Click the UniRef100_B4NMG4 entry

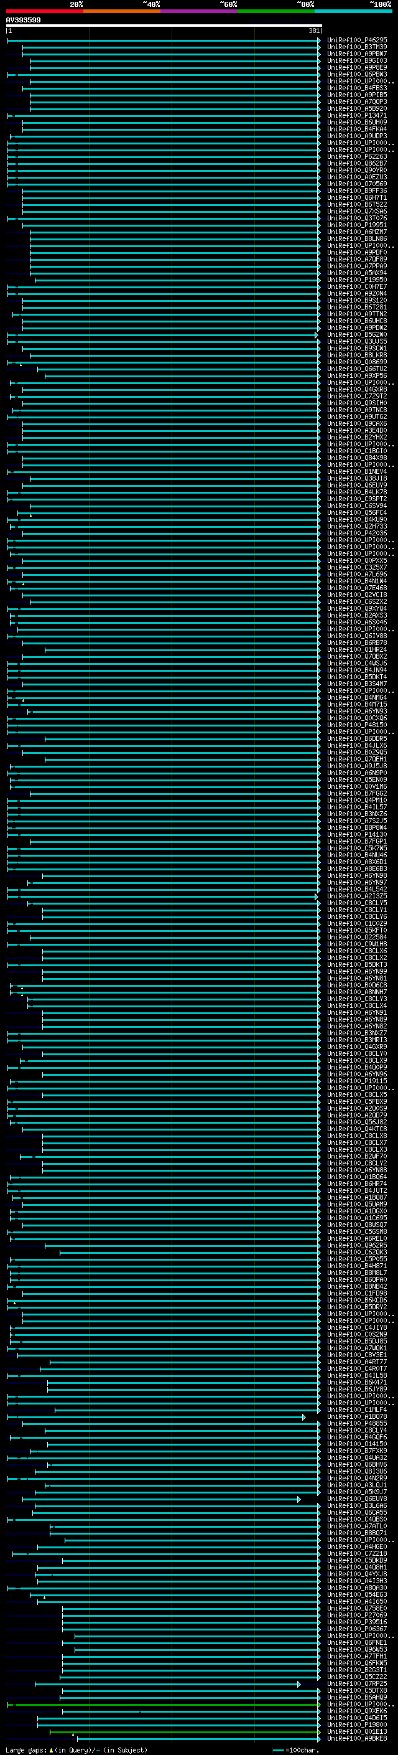pyautogui.click(x=357, y=698)
